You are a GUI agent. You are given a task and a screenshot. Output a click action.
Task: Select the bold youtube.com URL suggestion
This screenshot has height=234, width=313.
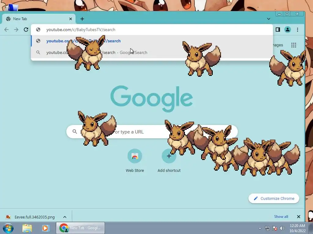pos(152,41)
